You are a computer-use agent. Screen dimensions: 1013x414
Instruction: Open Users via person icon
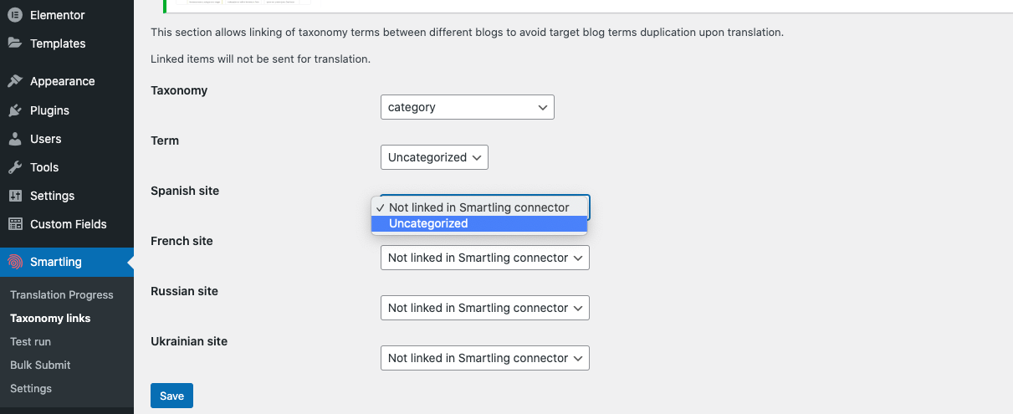(x=15, y=139)
